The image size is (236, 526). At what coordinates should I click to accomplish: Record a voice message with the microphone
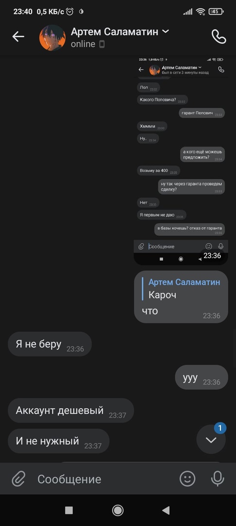[x=218, y=478]
